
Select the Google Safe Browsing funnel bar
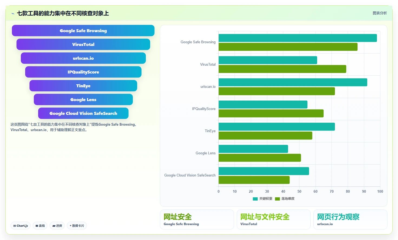(83, 31)
